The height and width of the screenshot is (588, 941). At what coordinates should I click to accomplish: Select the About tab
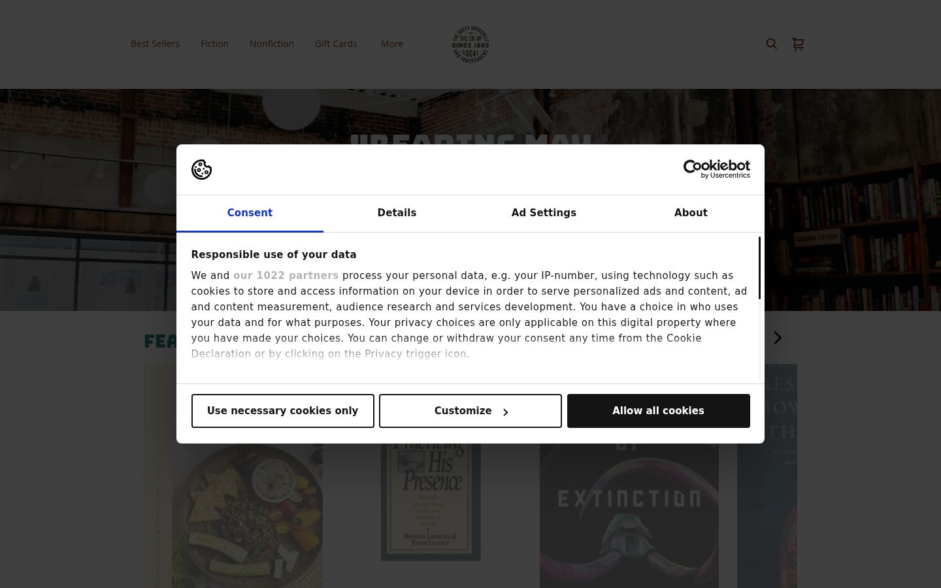[691, 213]
